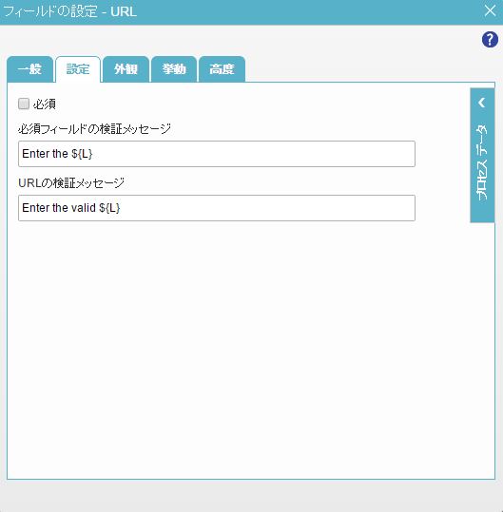Enable the 必須 checkbox
The image size is (503, 512).
[24, 104]
